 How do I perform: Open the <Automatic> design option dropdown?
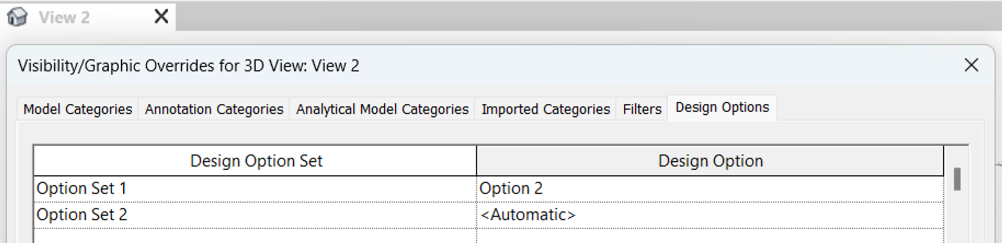(710, 215)
